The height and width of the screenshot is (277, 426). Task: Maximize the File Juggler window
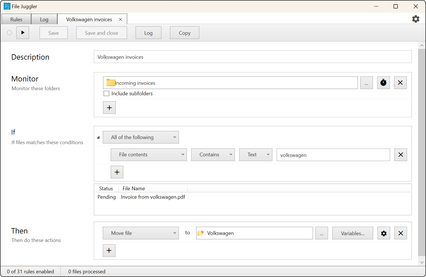tap(396, 6)
